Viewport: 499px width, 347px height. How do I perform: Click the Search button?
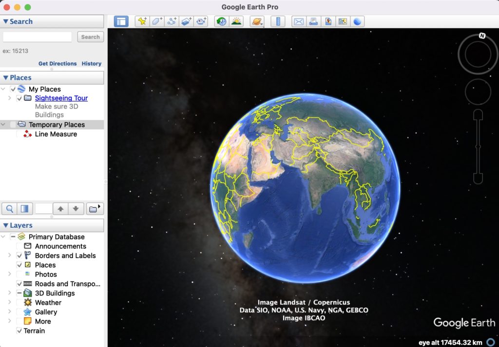[x=90, y=37]
